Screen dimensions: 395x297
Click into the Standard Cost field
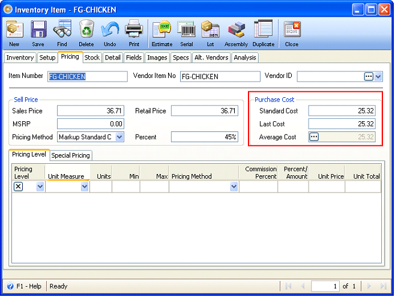(x=342, y=111)
